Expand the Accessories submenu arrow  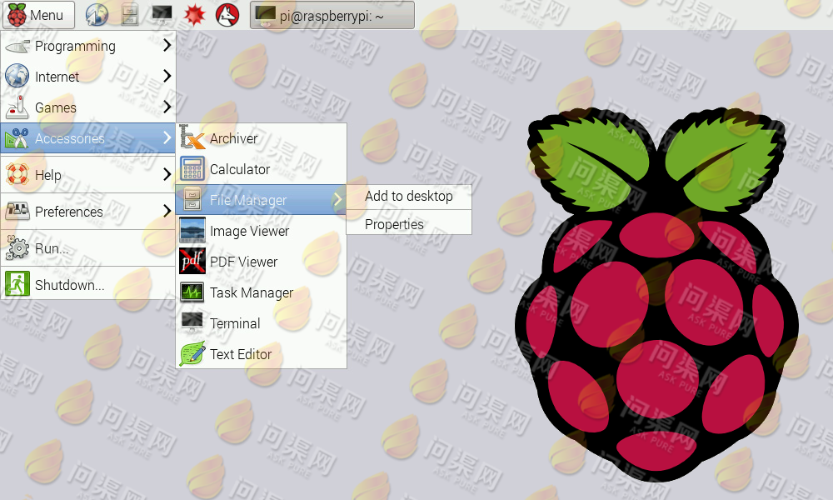tap(167, 137)
